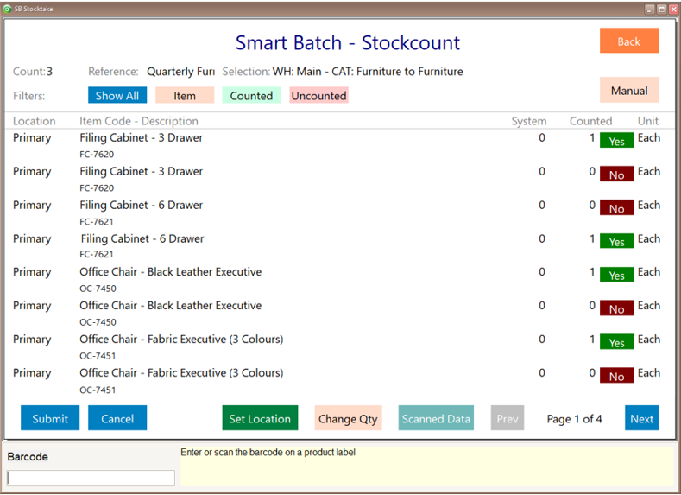
Task: Click into the Barcode input field
Action: [x=91, y=478]
